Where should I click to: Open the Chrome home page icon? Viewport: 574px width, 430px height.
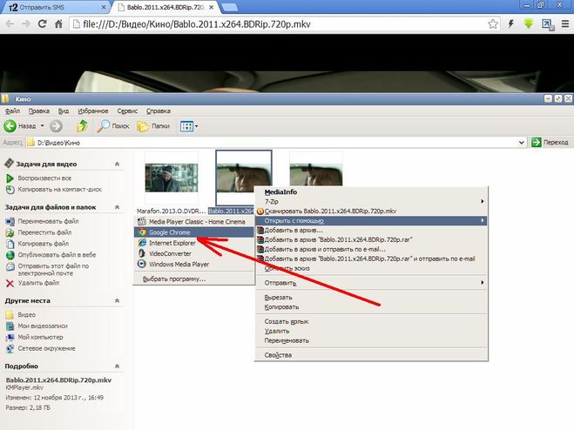[58, 24]
